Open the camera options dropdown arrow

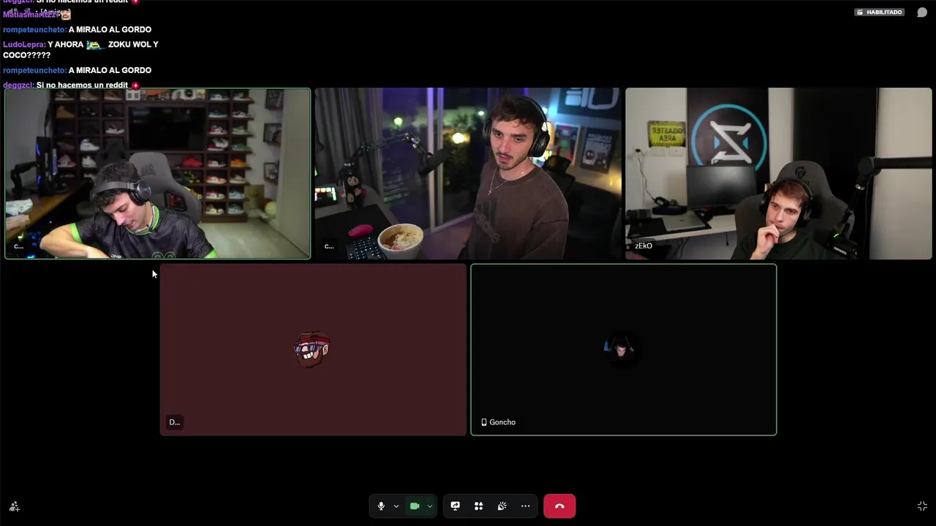430,506
